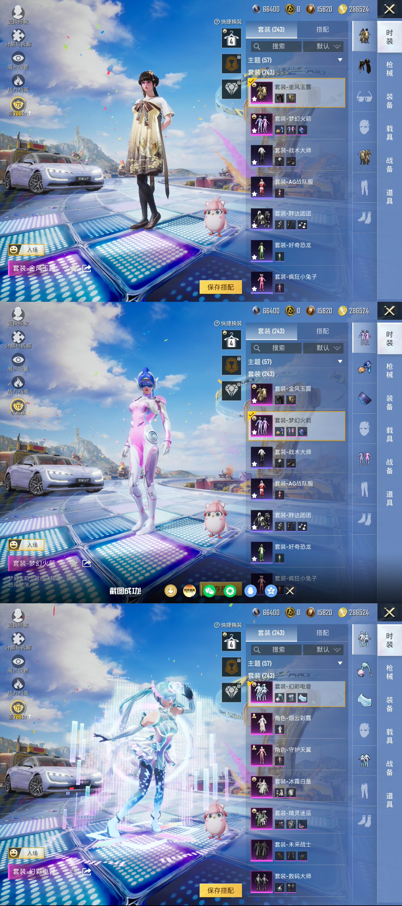Tap locked trophy slot in bottom screenshot
402x906 pixels.
click(x=231, y=667)
